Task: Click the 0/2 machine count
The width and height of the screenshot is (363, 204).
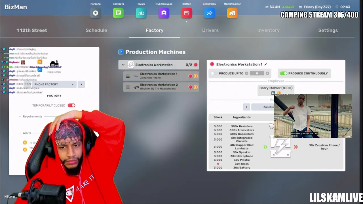Action: point(189,65)
